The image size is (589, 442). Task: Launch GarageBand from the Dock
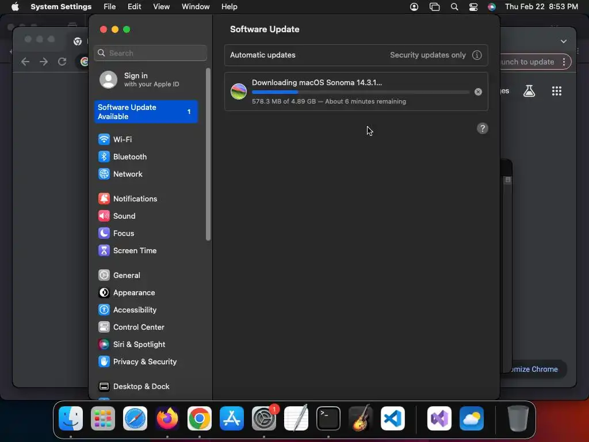pos(361,418)
